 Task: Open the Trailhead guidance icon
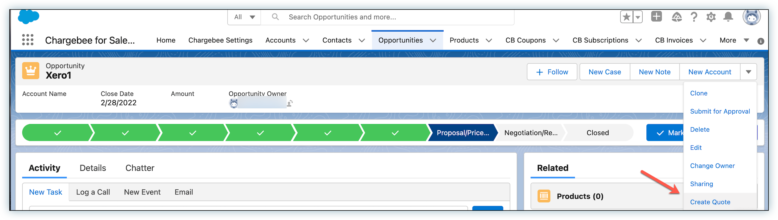pos(676,17)
